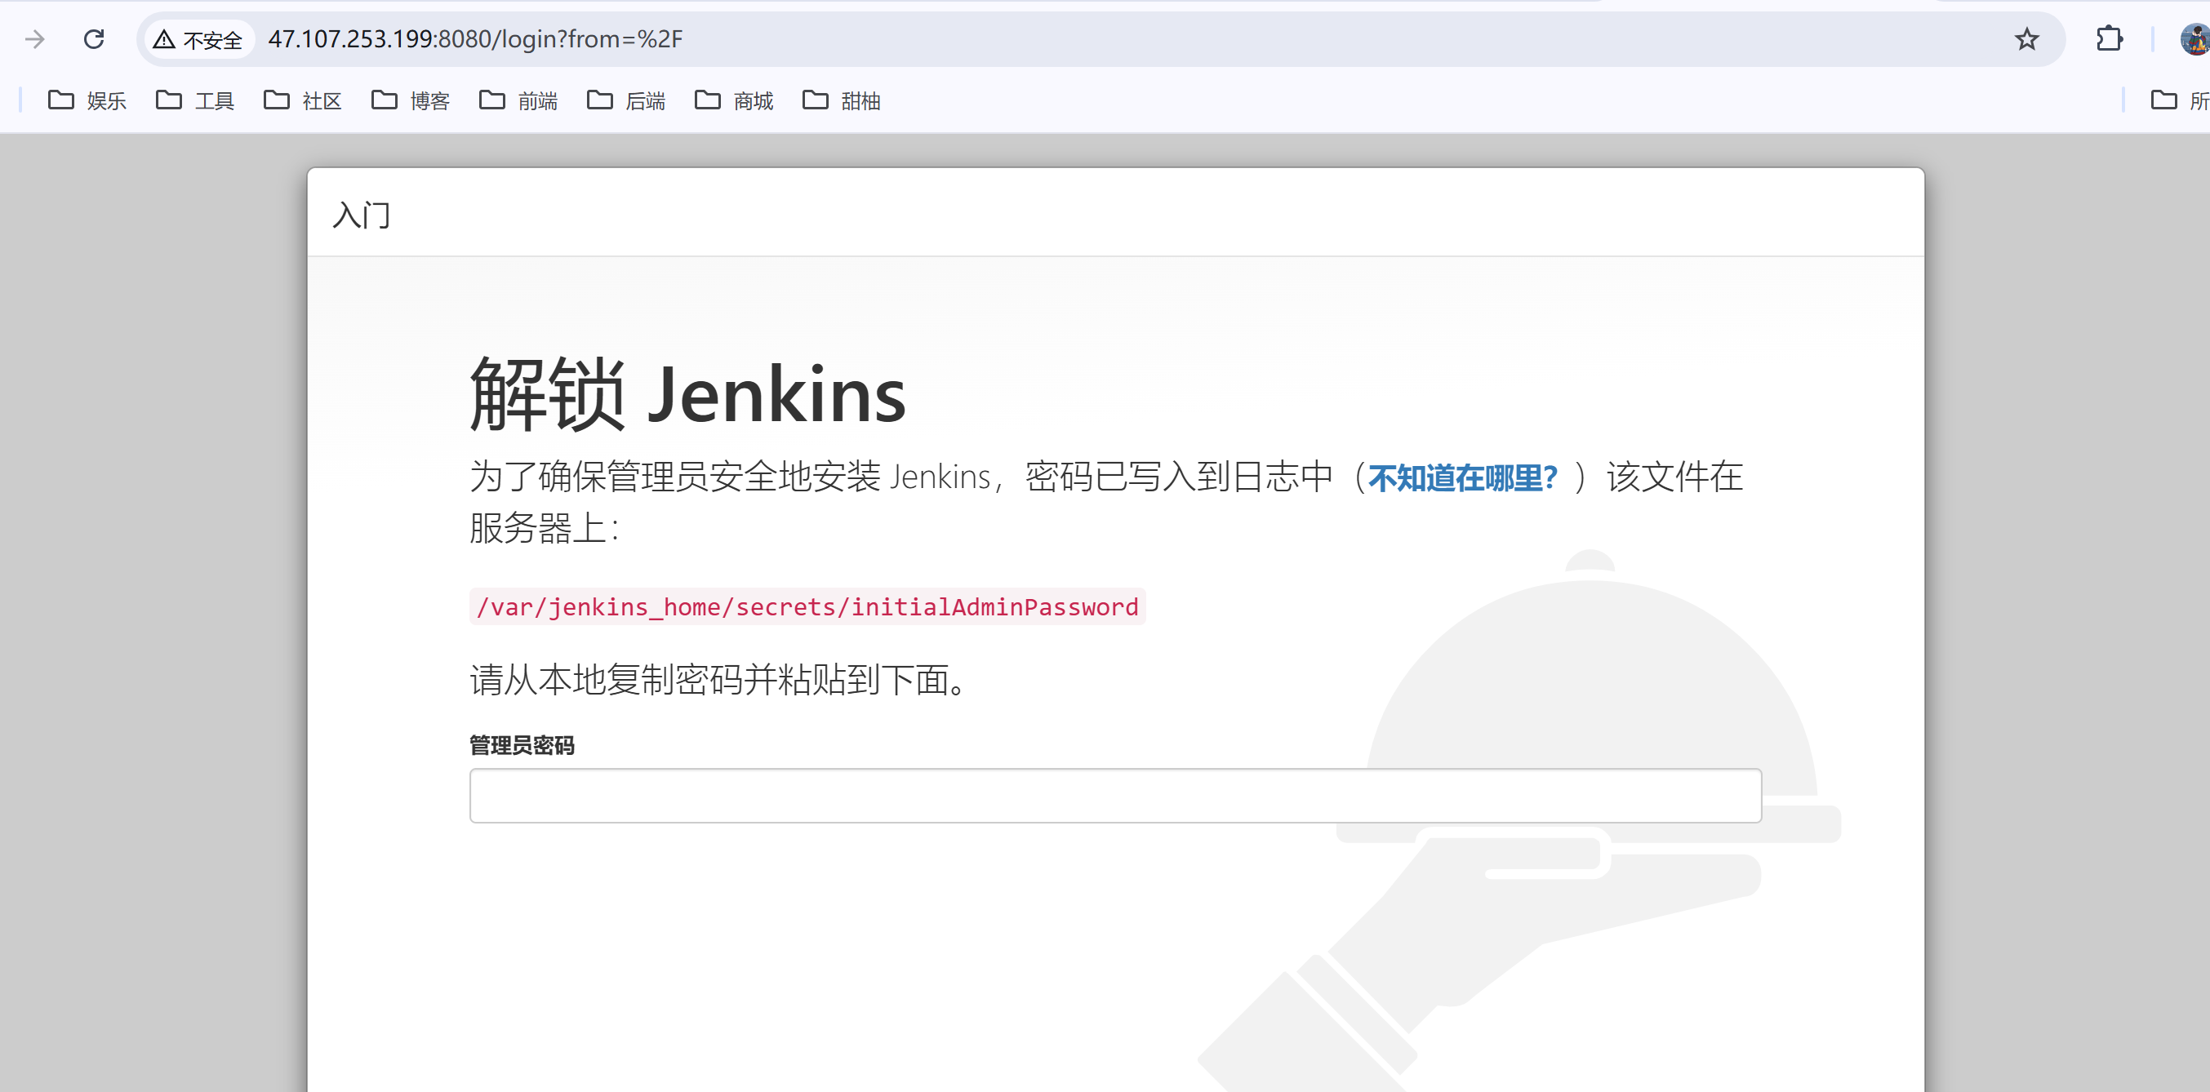The width and height of the screenshot is (2210, 1092).
Task: Open the user profile avatar
Action: click(x=2194, y=39)
